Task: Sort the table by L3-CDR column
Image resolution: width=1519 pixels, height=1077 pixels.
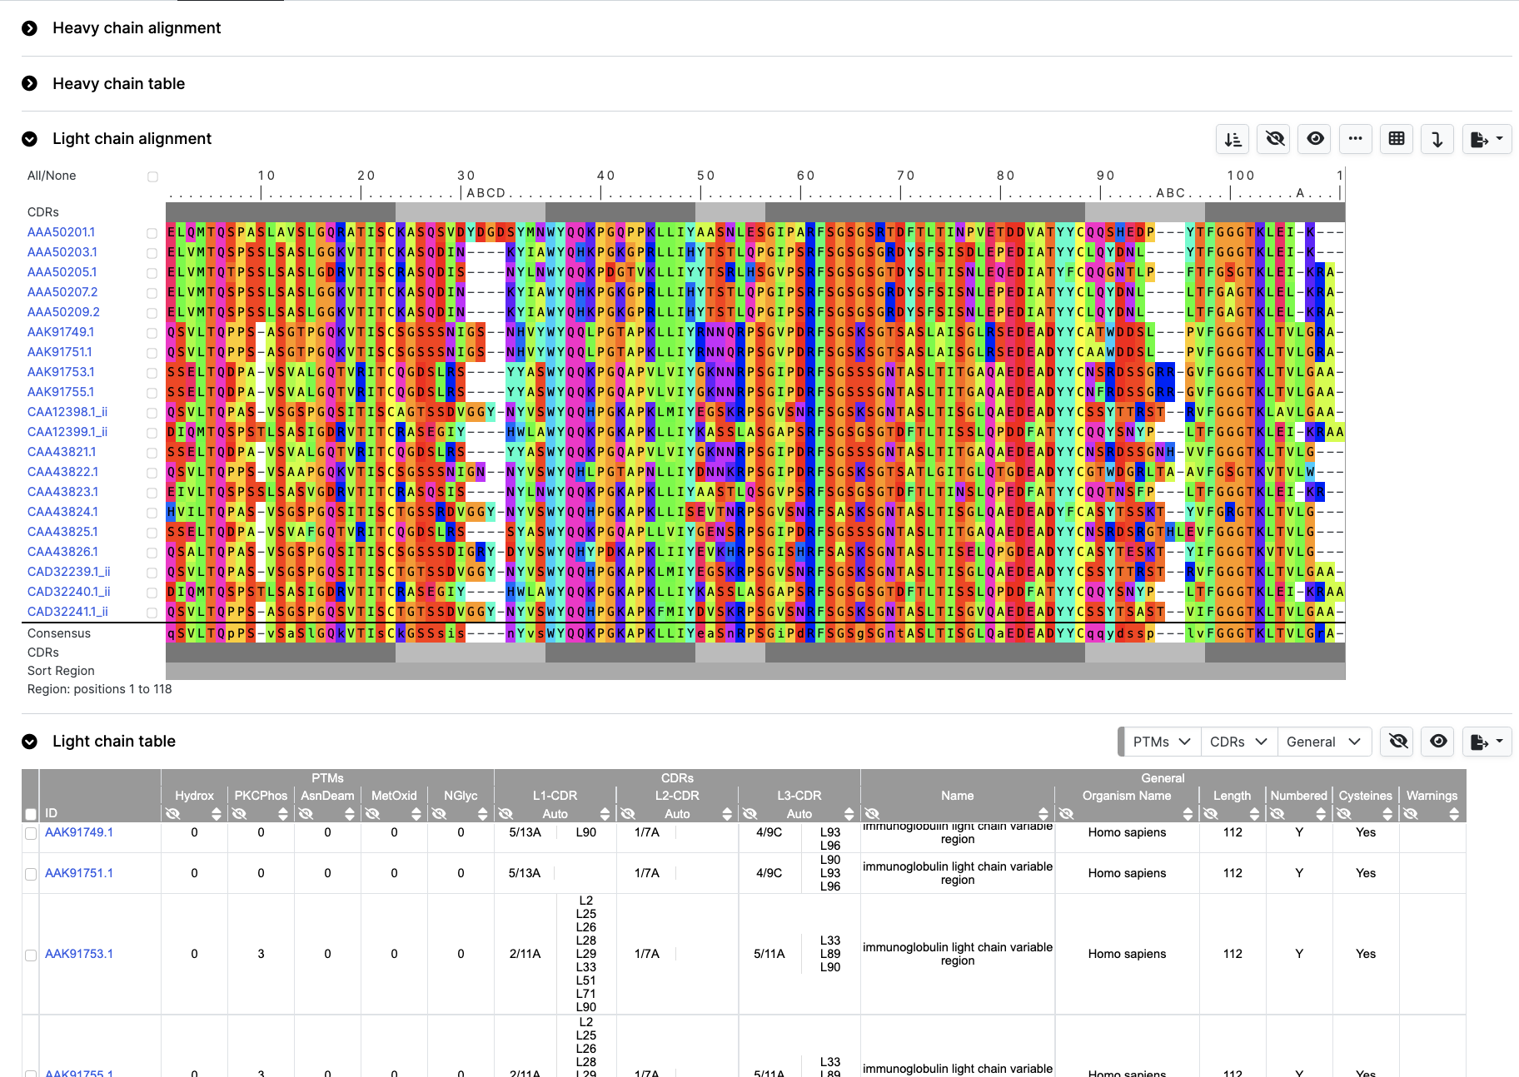Action: [x=849, y=814]
